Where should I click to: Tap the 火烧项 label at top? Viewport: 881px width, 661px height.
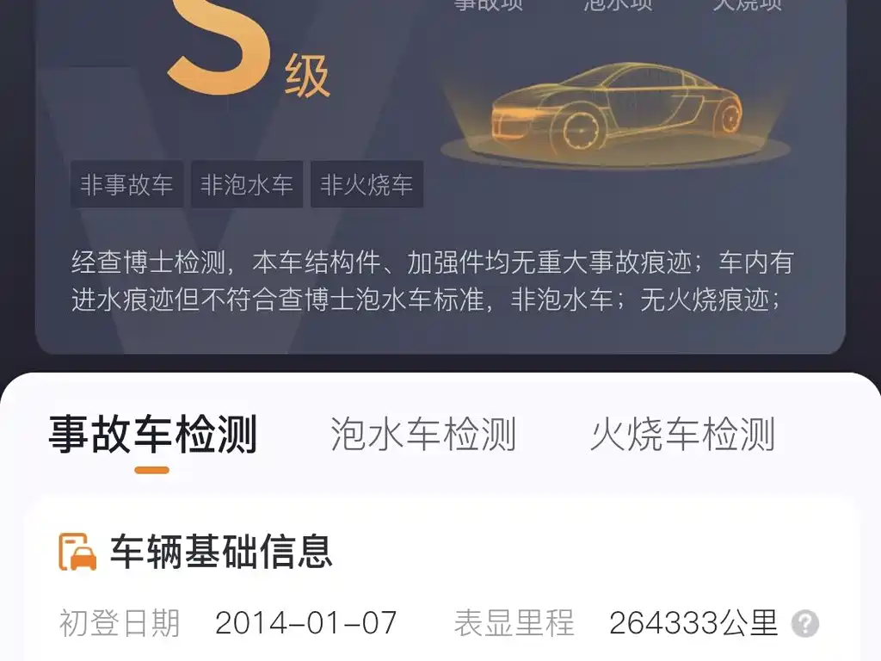(x=748, y=5)
